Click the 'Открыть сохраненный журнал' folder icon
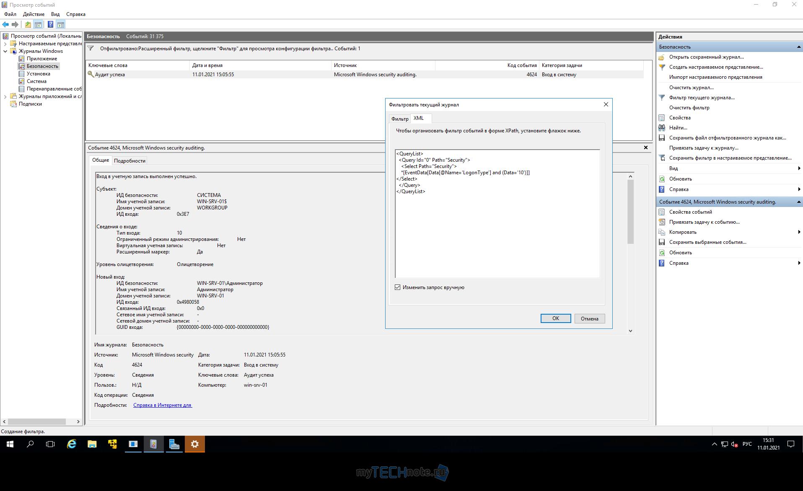This screenshot has width=803, height=491. 662,57
